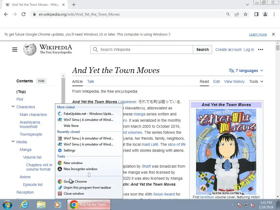The image size is (280, 210).
Task: Open FakeUpdate.net from Most visited
Action: click(x=89, y=114)
